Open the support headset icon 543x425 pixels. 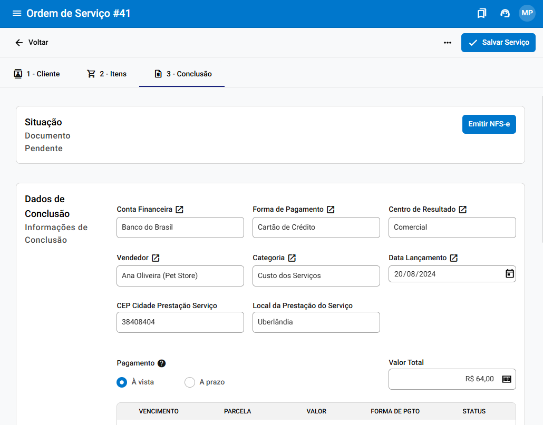pos(505,13)
